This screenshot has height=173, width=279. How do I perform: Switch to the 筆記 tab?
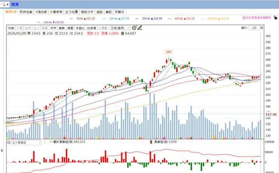109,12
